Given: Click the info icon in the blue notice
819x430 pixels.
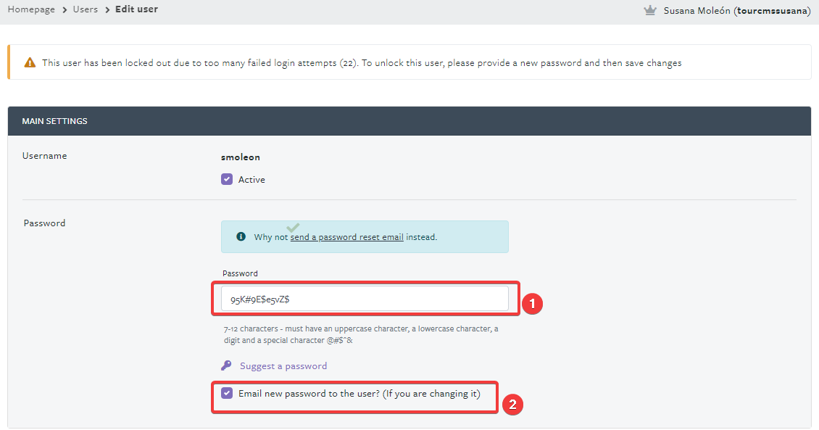Looking at the screenshot, I should pyautogui.click(x=241, y=236).
